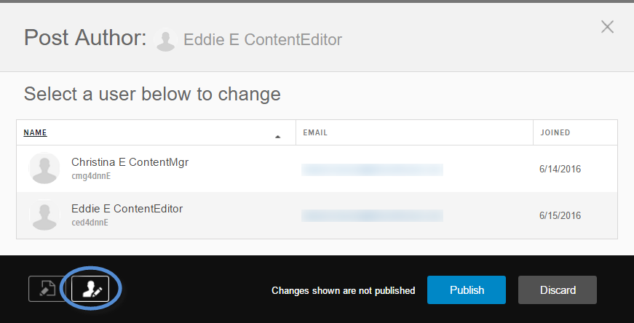Click Eddie E ContentEditor's row avatar
634x323 pixels.
pos(44,215)
